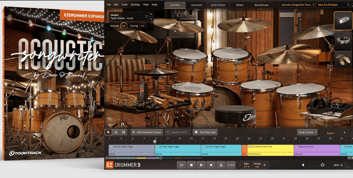Open the Song Creator panel
The image size is (353, 178).
point(307,133)
